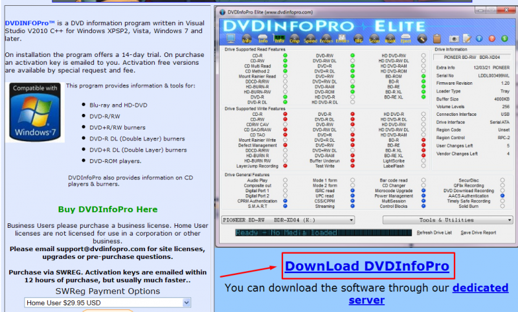This screenshot has height=312, width=518.
Task: Click the Cmp toolbar icon
Action: pos(295,38)
